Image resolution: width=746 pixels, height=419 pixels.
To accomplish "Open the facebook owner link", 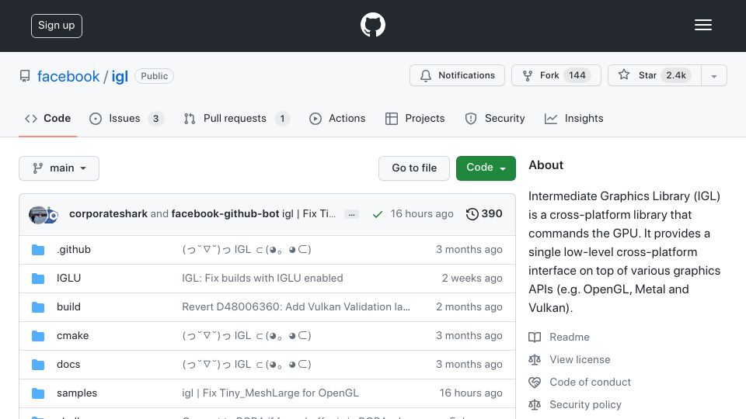I will [x=68, y=76].
